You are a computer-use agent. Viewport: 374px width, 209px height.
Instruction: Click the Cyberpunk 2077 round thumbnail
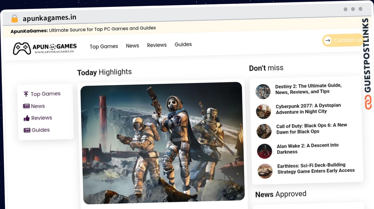264,111
